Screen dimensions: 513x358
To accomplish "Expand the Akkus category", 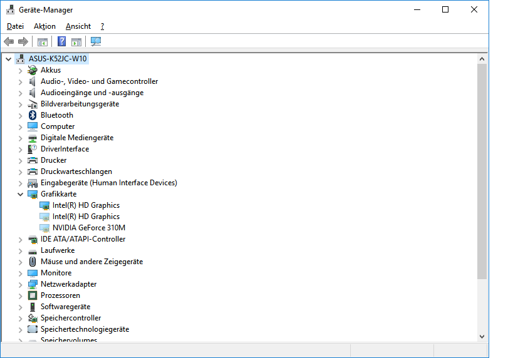I will tap(20, 71).
